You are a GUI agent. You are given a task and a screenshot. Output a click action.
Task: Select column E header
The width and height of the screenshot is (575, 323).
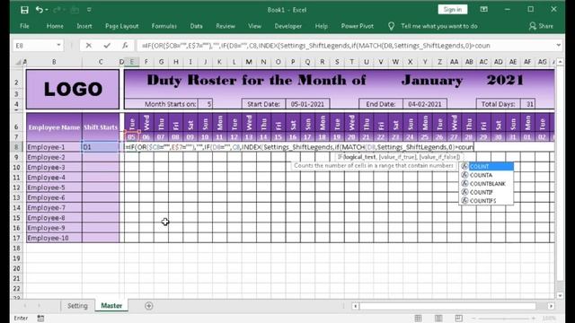[x=132, y=62]
